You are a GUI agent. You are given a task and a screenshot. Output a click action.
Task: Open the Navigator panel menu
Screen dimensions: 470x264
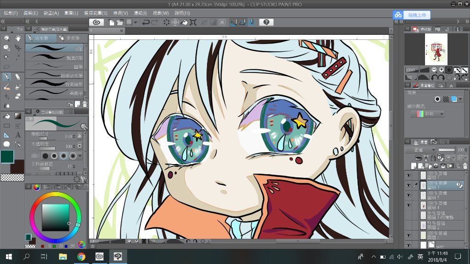pyautogui.click(x=407, y=29)
